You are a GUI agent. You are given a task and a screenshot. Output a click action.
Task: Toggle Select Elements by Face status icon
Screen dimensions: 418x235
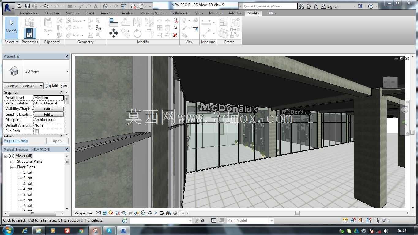point(369,220)
